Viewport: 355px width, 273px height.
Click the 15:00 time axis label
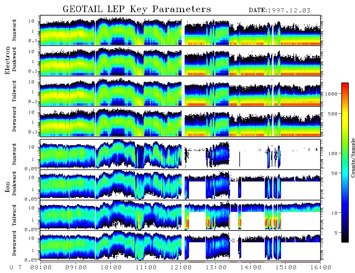click(x=286, y=267)
